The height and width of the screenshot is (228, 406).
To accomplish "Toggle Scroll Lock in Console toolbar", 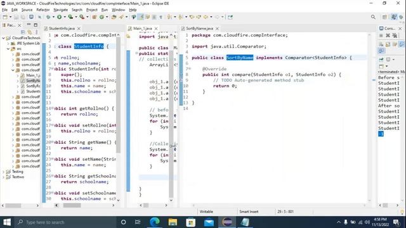I will [388, 44].
